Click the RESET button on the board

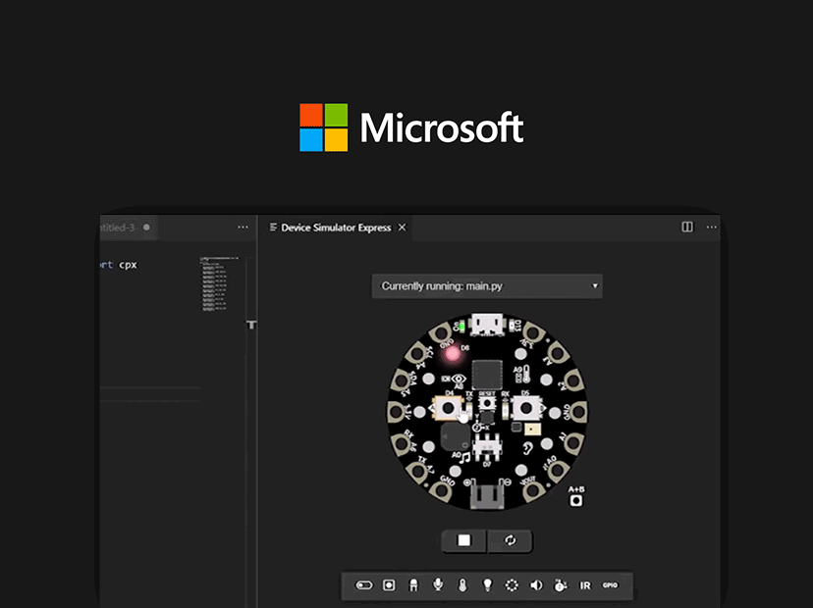(x=487, y=403)
